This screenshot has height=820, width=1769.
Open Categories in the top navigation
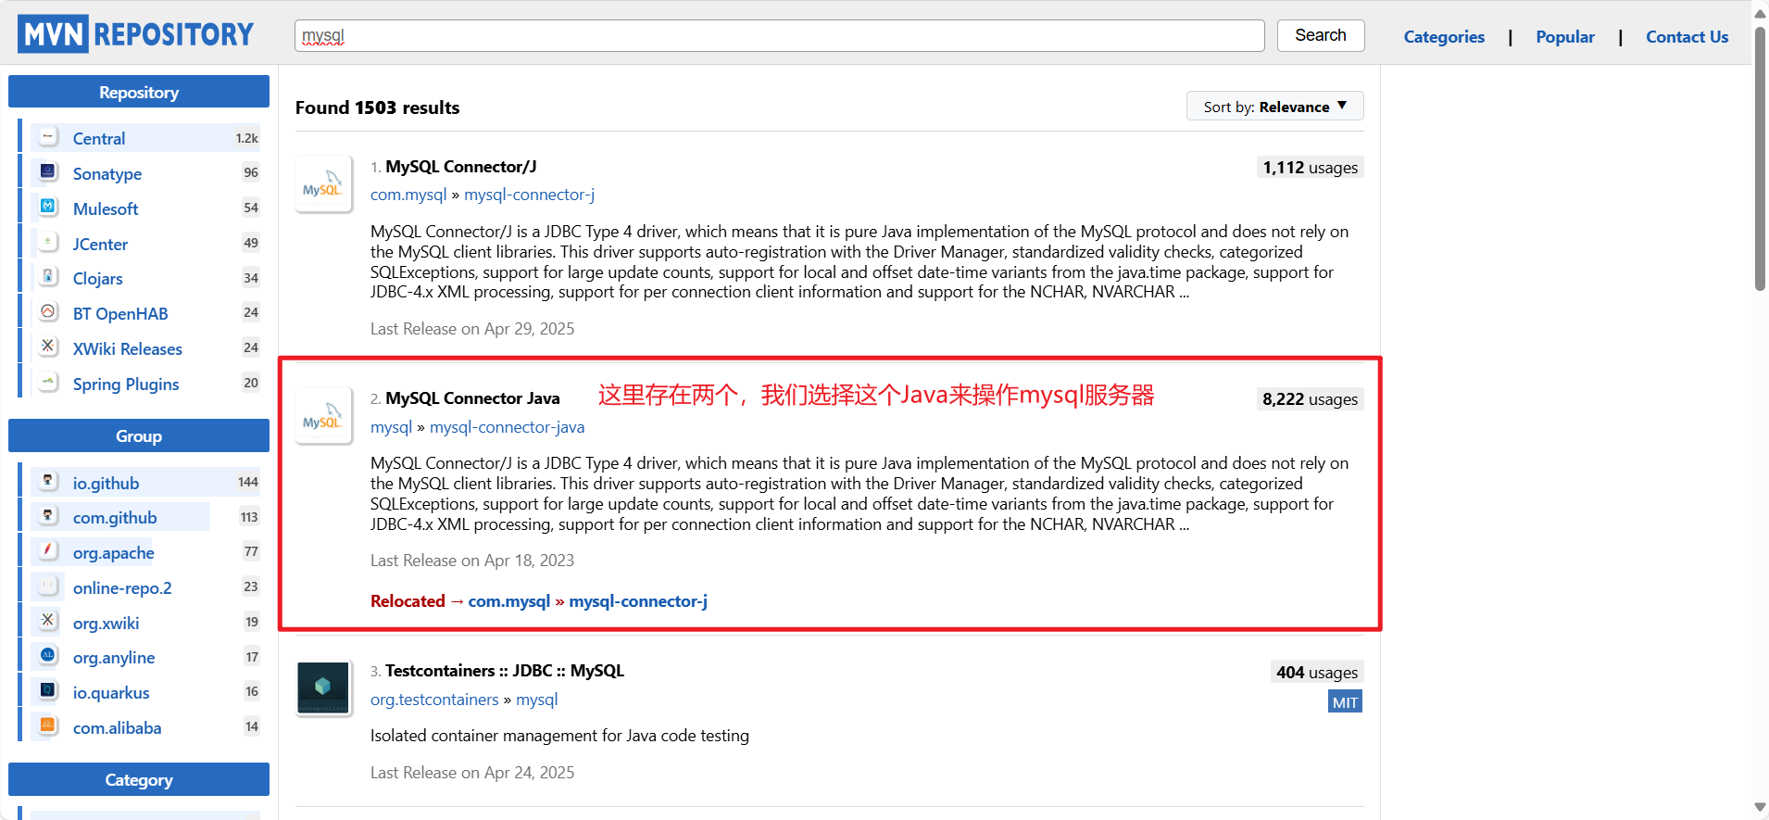point(1444,37)
